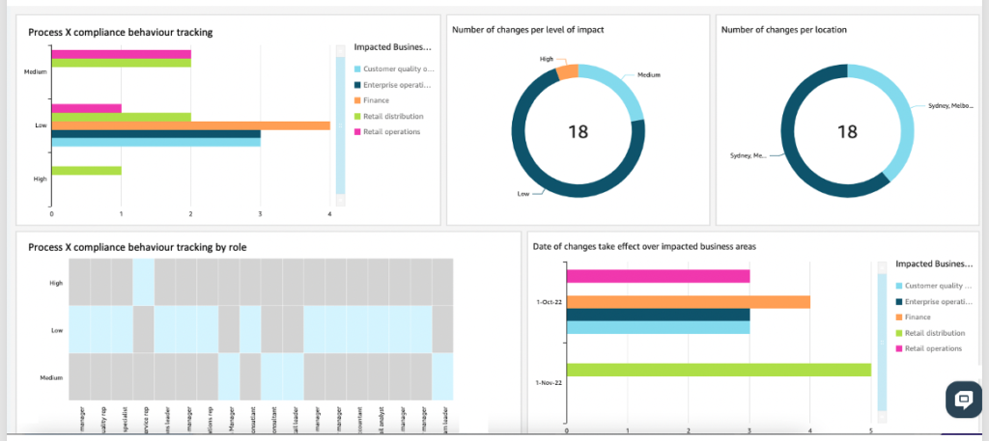Screen dimensions: 989x441
Task: Click the green bar in High group
Action: pos(86,171)
